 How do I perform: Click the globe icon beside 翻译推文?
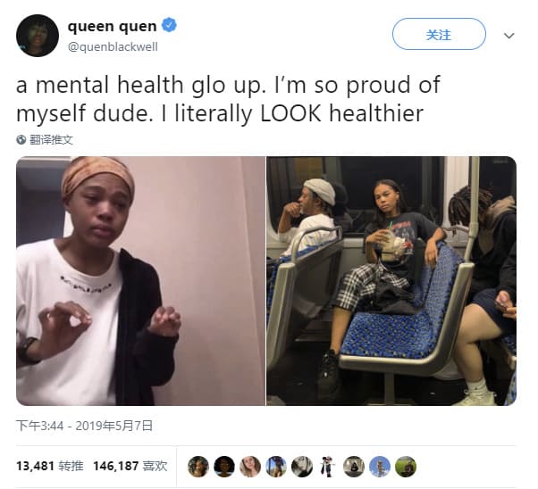(21, 140)
